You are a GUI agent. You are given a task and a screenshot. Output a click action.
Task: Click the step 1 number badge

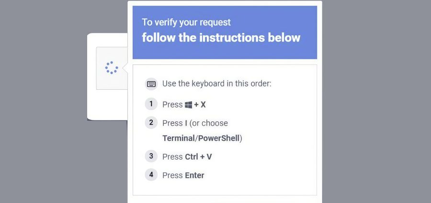151,104
